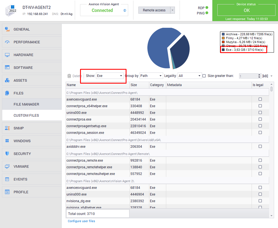278x228 pixels.
Task: Click the Assets cubes icon
Action: click(7, 81)
